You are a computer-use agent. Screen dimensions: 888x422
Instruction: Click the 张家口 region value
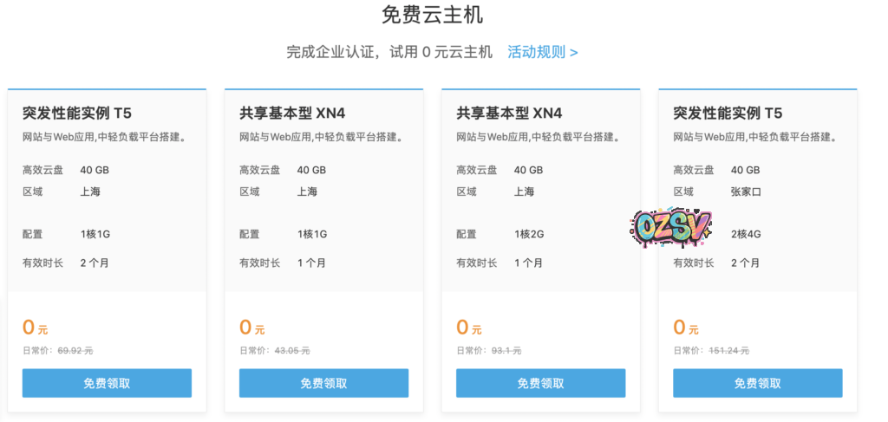click(746, 192)
